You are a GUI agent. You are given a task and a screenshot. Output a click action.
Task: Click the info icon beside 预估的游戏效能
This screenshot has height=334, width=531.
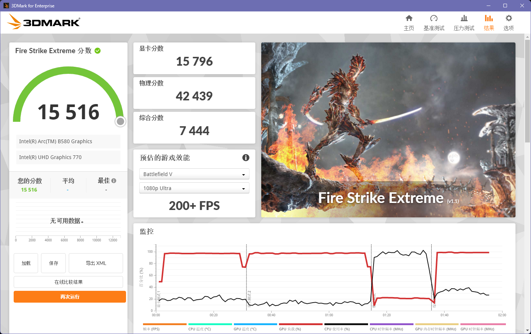[246, 158]
